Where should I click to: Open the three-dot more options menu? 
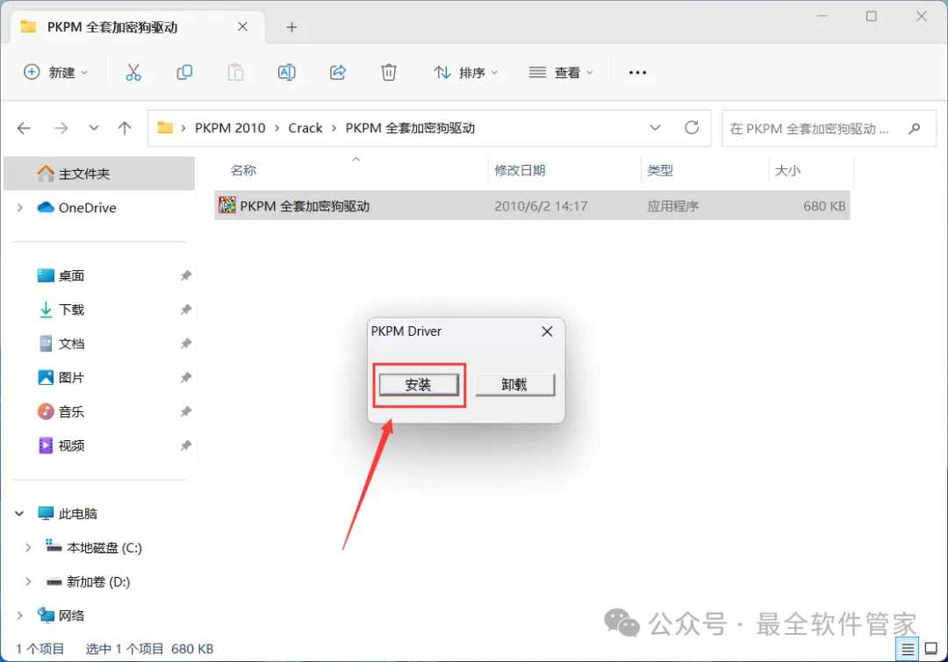point(637,73)
